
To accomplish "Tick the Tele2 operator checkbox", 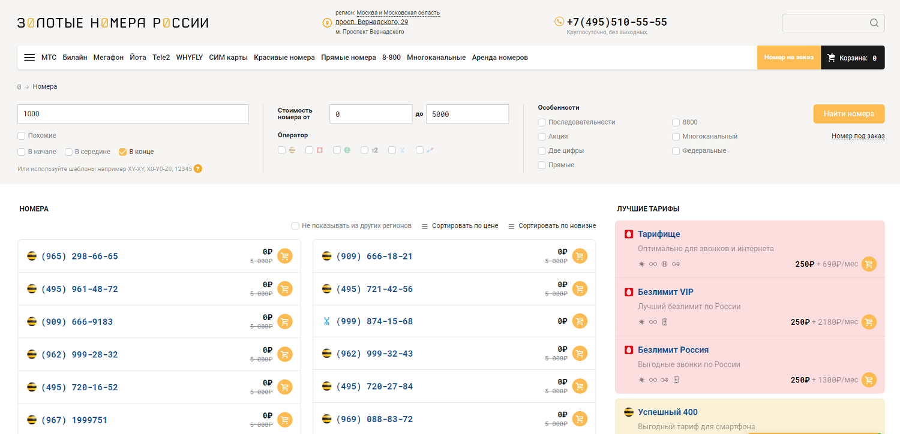I will pos(365,150).
